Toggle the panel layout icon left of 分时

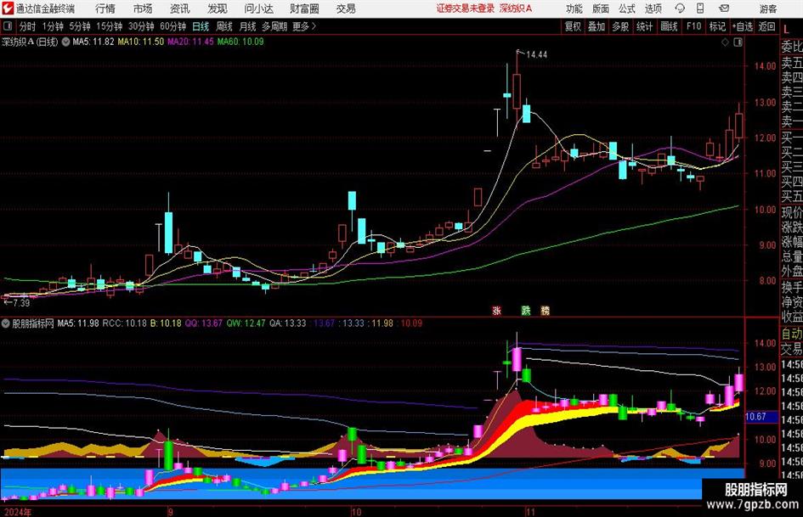(7, 26)
